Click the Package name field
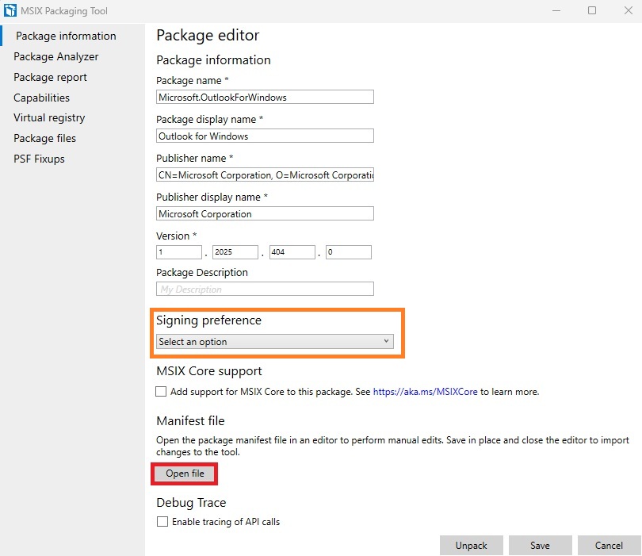This screenshot has width=642, height=556. coord(265,97)
